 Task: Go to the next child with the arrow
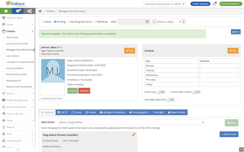point(184,22)
